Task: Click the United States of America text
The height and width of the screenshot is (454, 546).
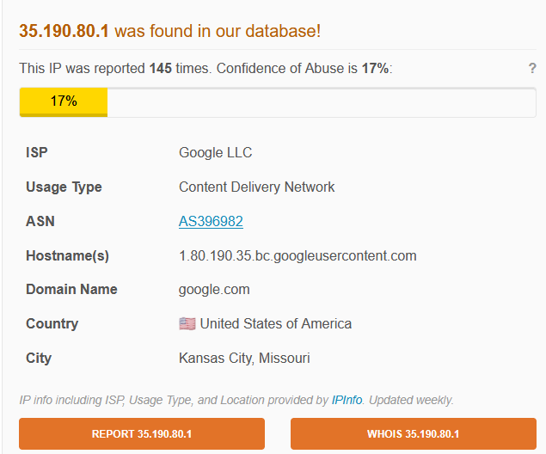Action: coord(275,324)
